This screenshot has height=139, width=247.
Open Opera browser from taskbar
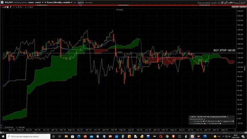[161, 136]
